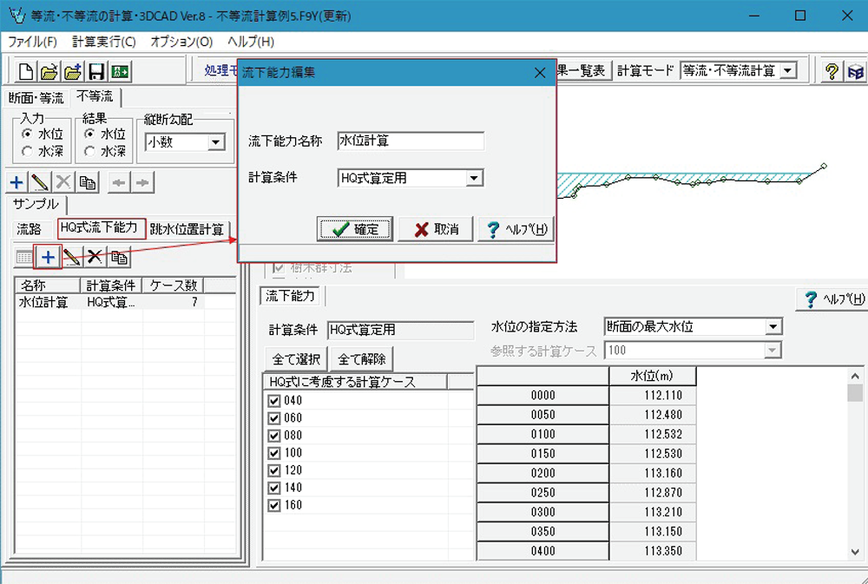Click the Open folder toolbar icon
This screenshot has width=868, height=584.
(x=49, y=71)
